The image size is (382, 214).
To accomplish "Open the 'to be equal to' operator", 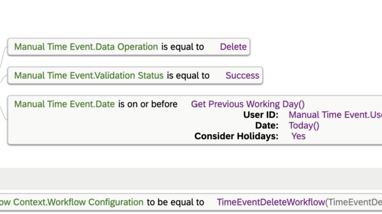I will (175, 202).
